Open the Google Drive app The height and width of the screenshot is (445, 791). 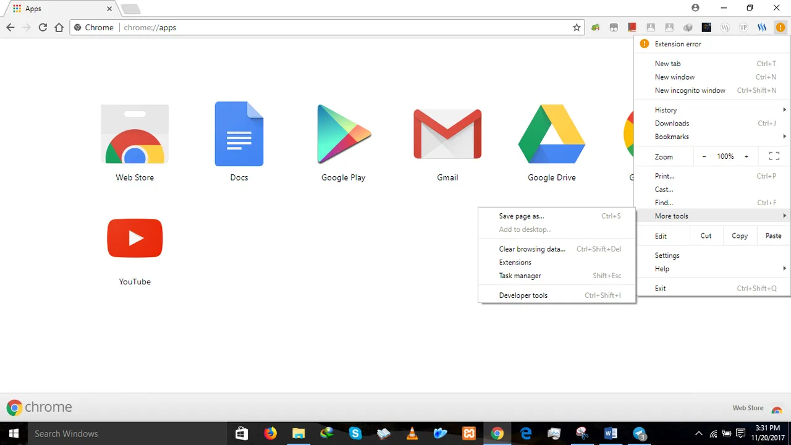(552, 142)
